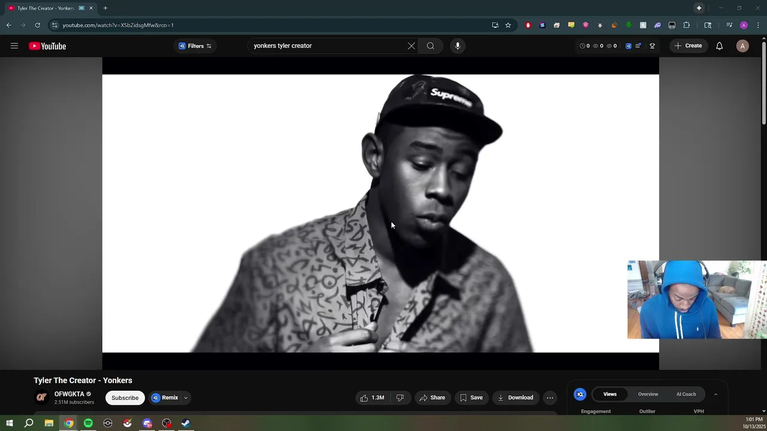Dislike the video with thumbs down
This screenshot has width=767, height=431.
pos(400,398)
